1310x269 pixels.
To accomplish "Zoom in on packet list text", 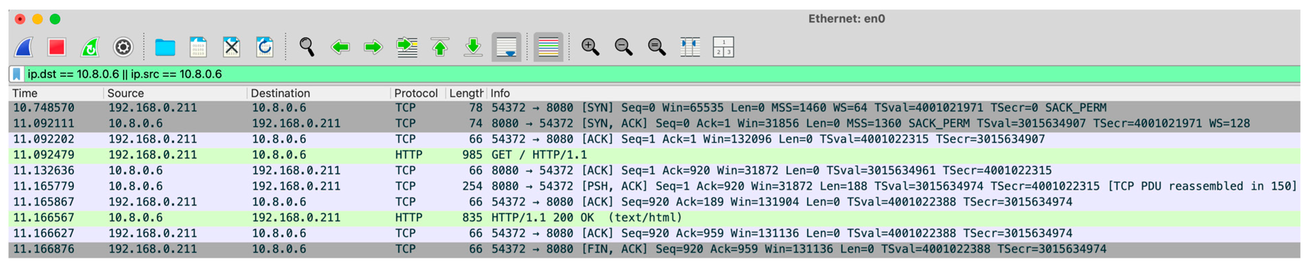I will pos(590,47).
